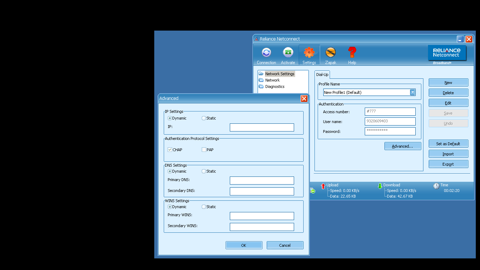Select Network tree item

tap(272, 80)
